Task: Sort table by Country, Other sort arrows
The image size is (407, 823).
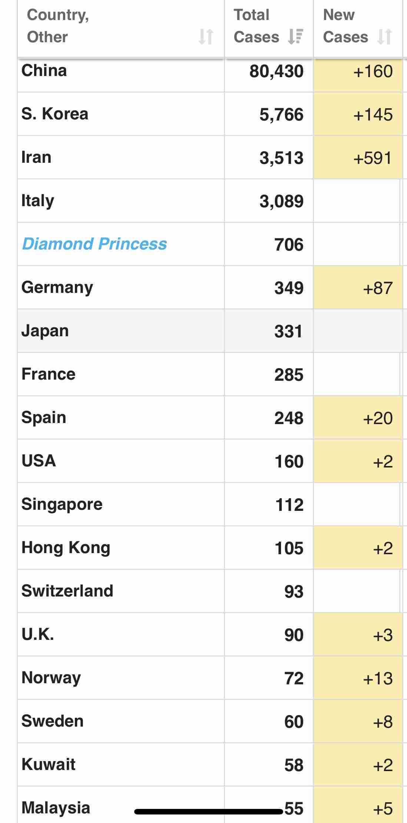Action: 206,37
